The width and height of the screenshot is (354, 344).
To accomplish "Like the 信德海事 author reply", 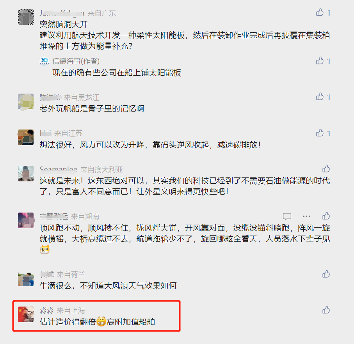I will 320,61.
